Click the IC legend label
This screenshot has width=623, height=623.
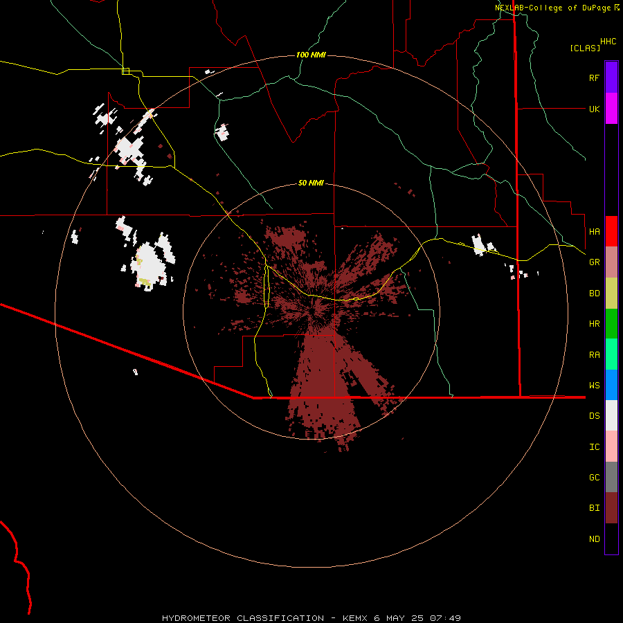coord(594,447)
